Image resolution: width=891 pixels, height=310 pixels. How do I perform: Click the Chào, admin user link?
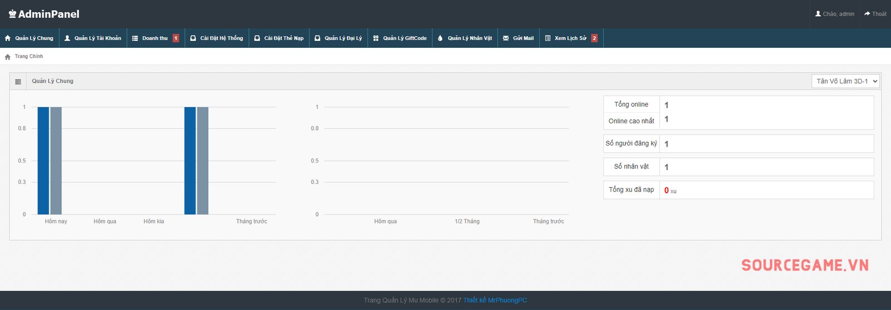click(835, 14)
